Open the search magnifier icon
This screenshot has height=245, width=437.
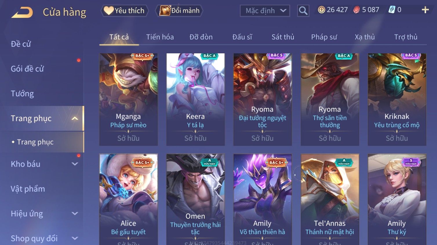[303, 11]
